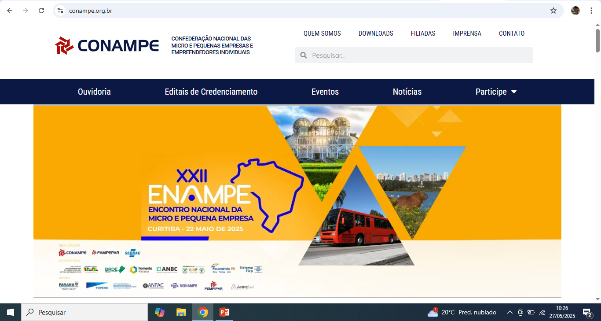Click the page's vertical scrollbar thumb
601x321 pixels.
point(597,41)
